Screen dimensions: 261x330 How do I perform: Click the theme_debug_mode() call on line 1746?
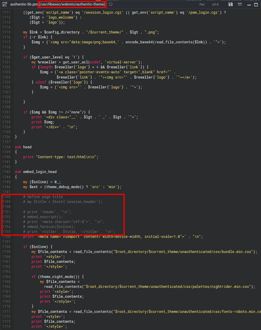point(65,187)
